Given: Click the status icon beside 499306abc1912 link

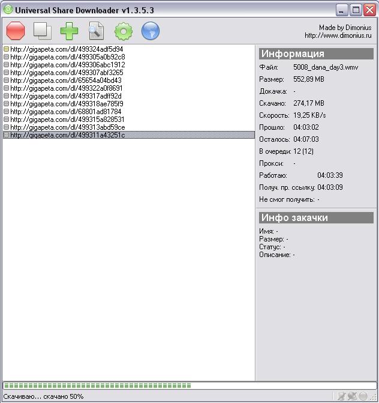Looking at the screenshot, I should point(7,64).
